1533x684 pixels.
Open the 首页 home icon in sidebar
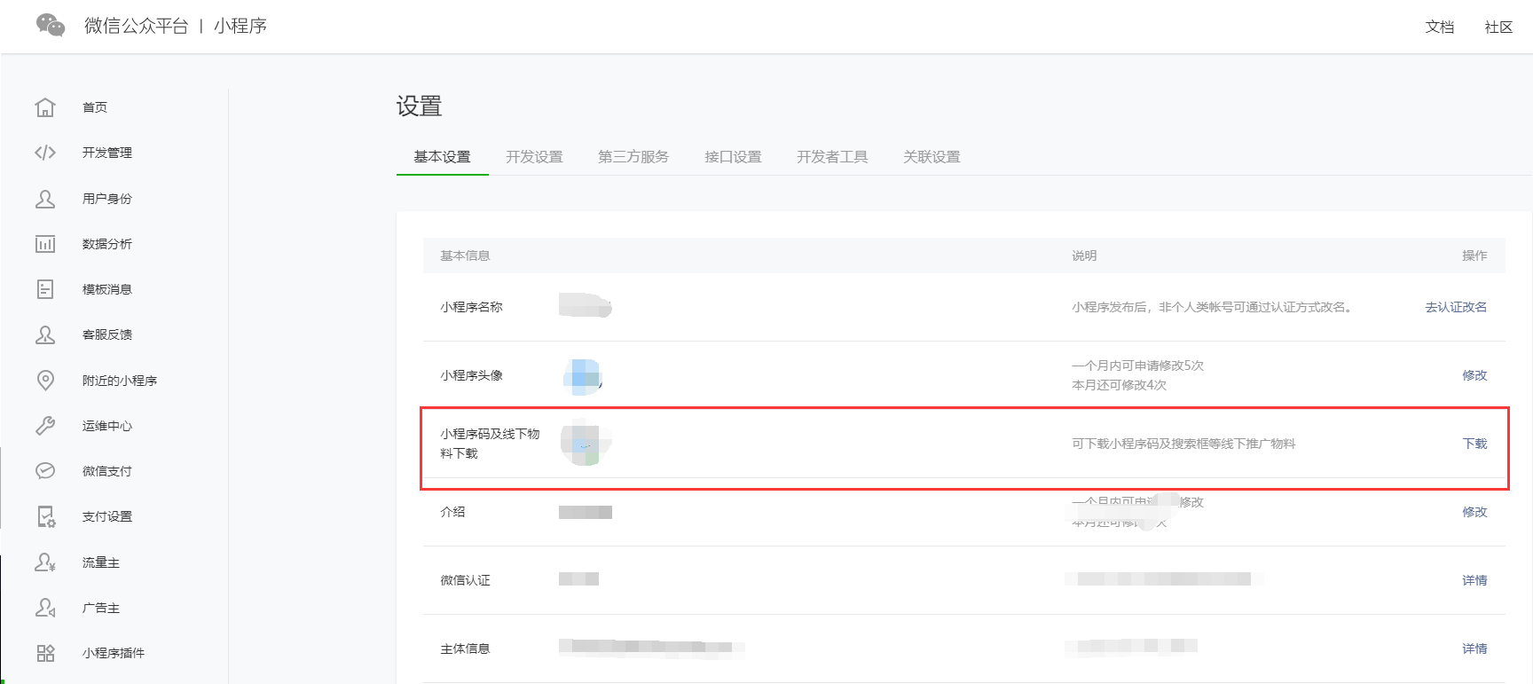click(45, 107)
